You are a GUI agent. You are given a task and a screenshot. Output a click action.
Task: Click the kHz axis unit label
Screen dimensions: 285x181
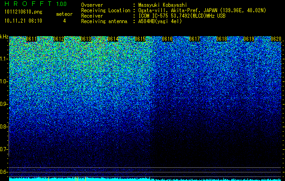(x=4, y=37)
